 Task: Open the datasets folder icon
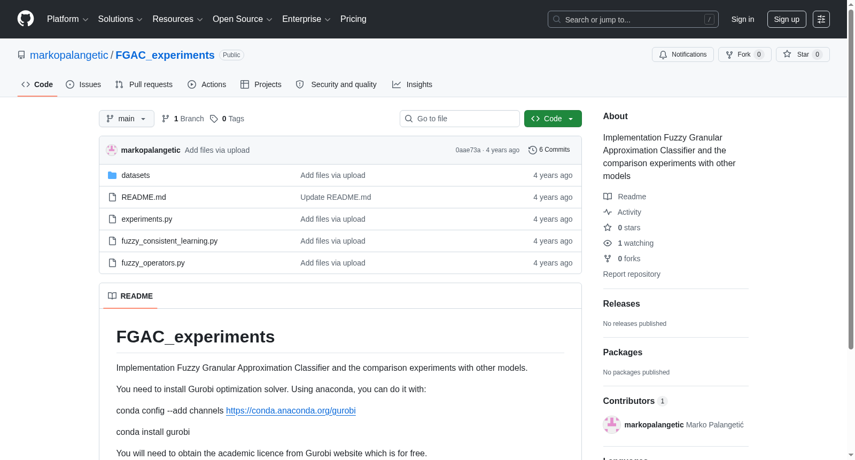coord(112,175)
